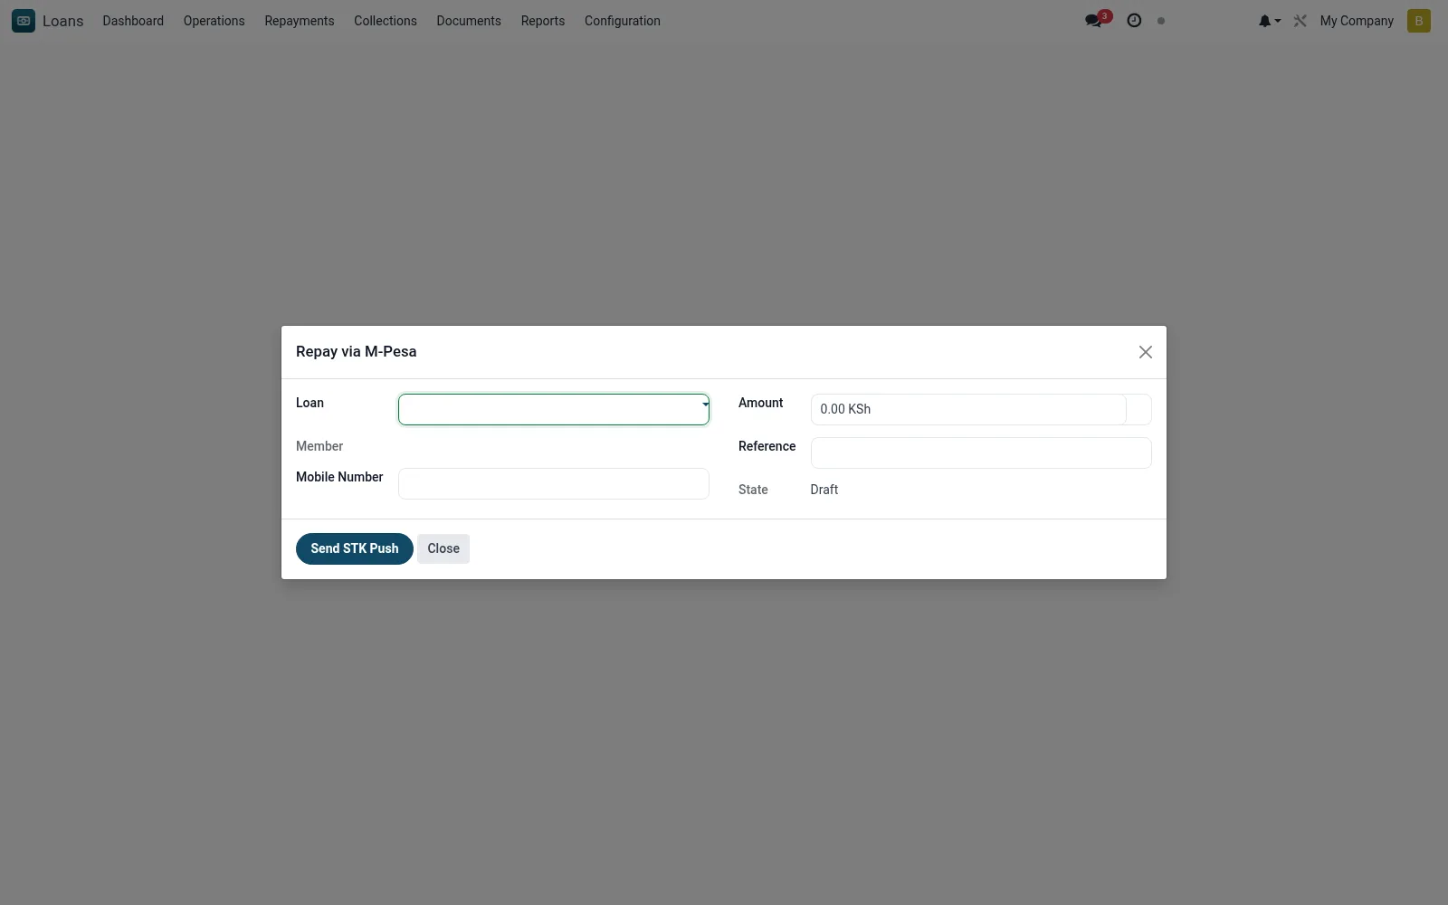Click the dialog Close button
Screen dimensions: 1448x905
coord(443,548)
